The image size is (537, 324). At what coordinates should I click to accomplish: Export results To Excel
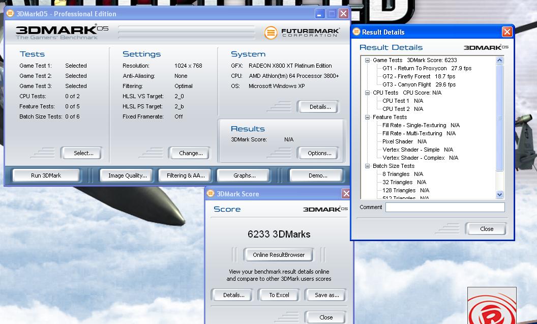point(279,295)
